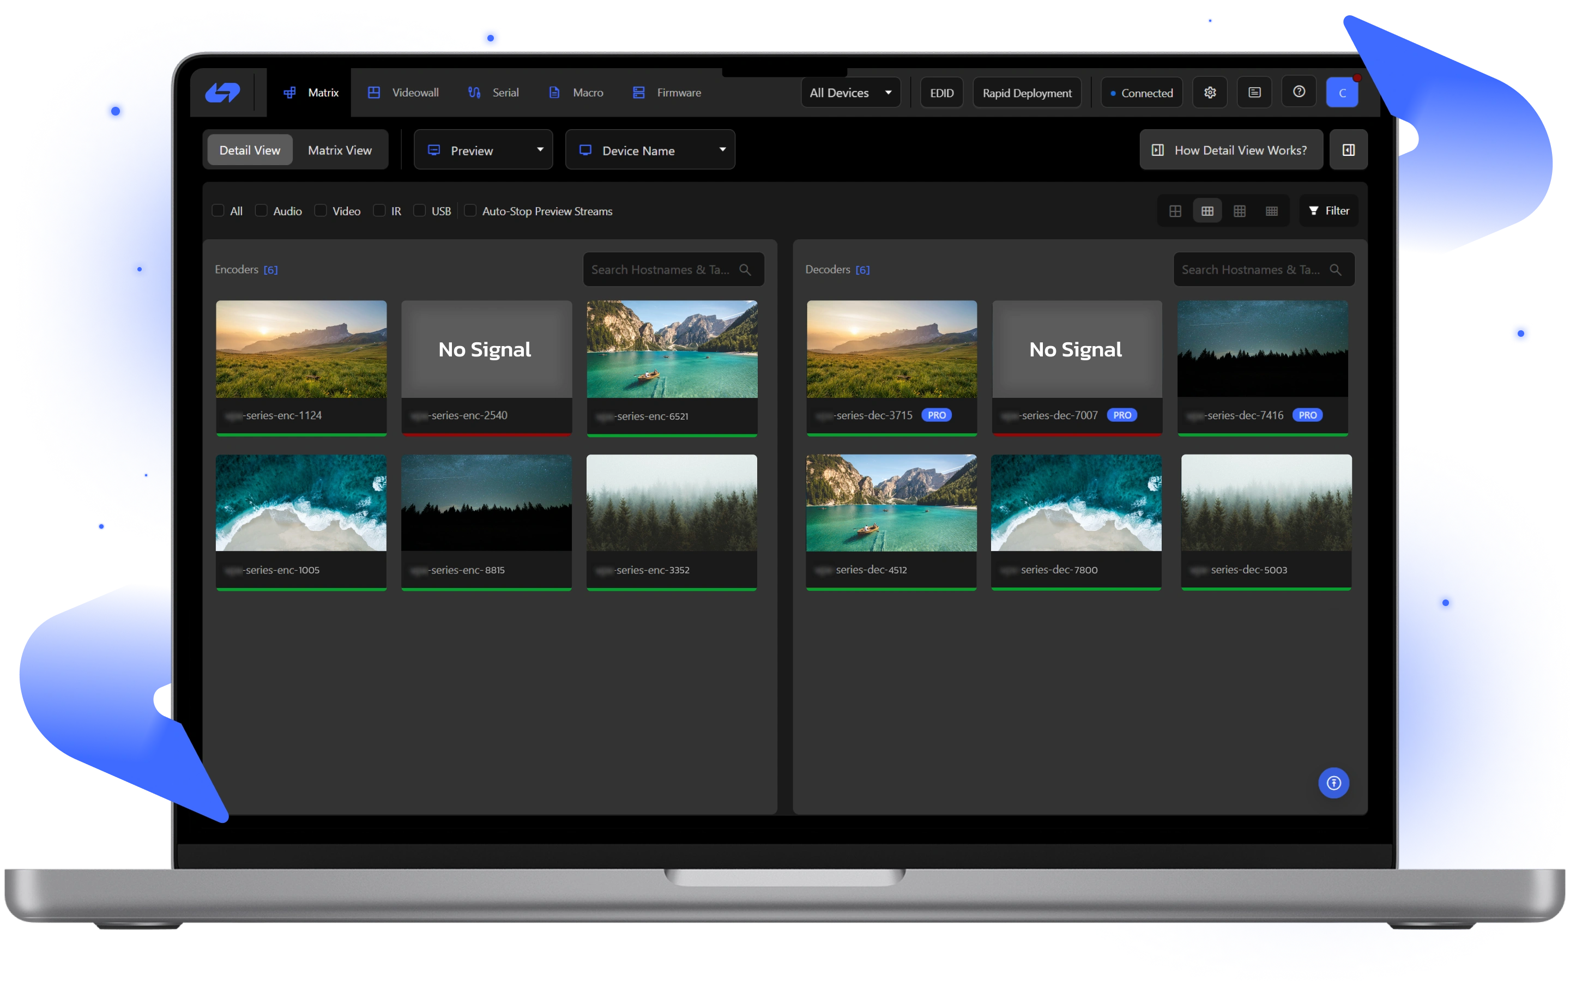Toggle the side panel layout icon
Viewport: 1570px width, 981px height.
tap(1348, 150)
